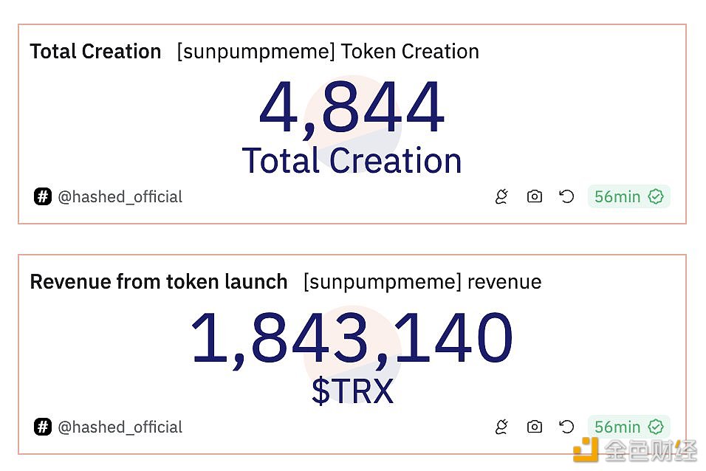Select the $TRX unit label
The image size is (706, 471).
click(x=352, y=391)
